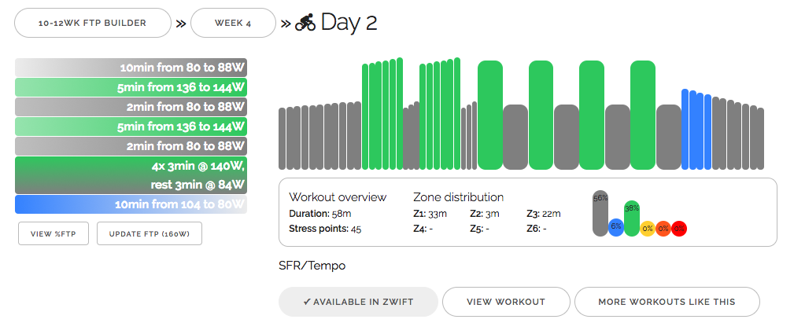Click More Workouts Like This
Screen dimensions: 794x323
click(667, 302)
